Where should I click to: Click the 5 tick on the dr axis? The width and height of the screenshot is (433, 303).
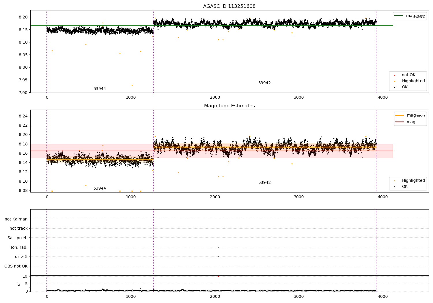[27, 284]
